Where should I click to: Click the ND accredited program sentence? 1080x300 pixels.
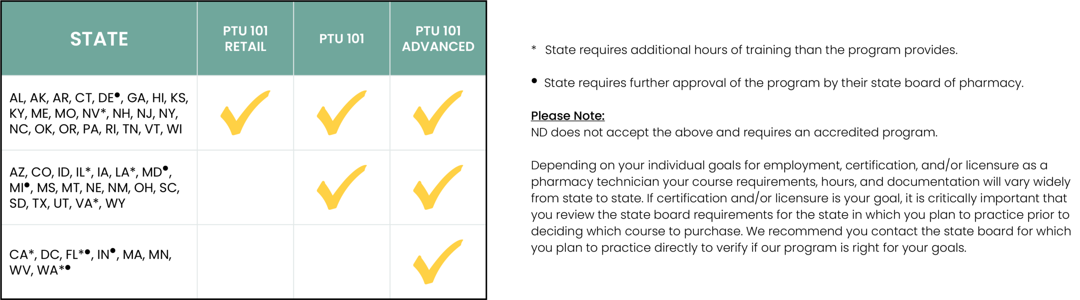point(734,132)
